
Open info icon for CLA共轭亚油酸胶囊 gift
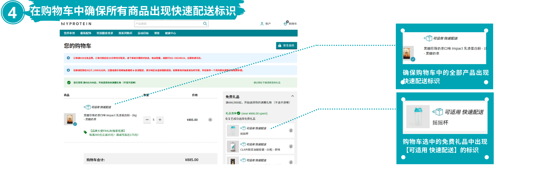coord(291,147)
